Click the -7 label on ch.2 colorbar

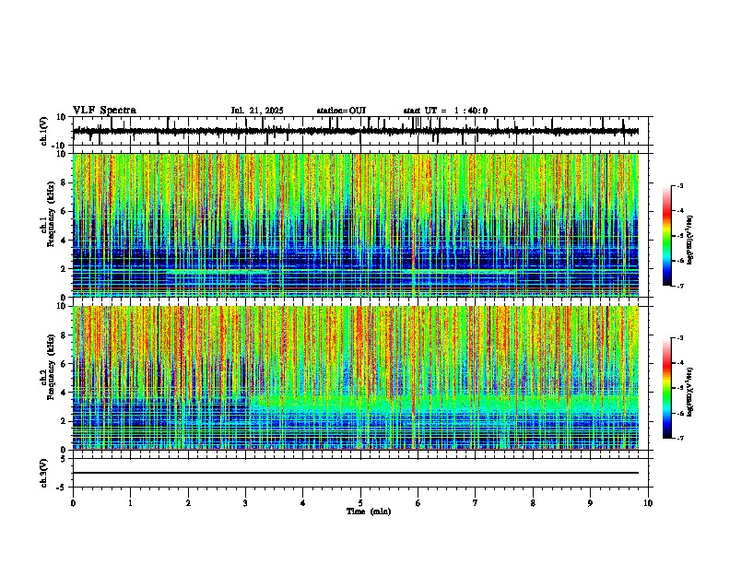pos(680,438)
